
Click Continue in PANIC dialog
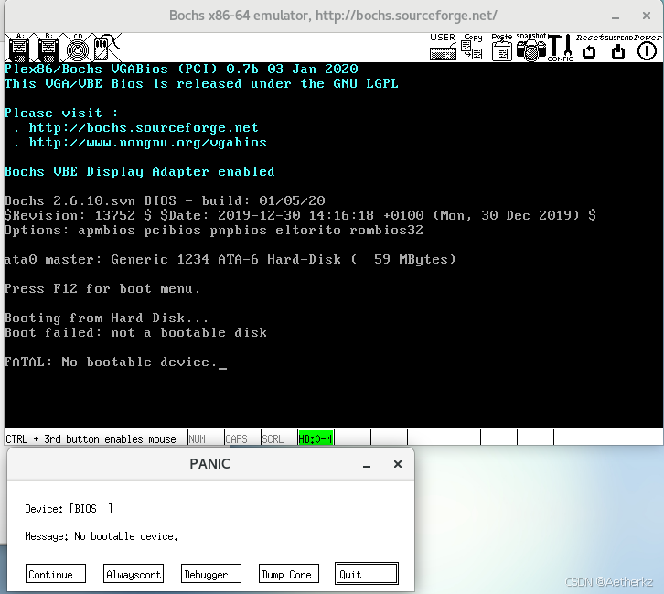pos(56,574)
